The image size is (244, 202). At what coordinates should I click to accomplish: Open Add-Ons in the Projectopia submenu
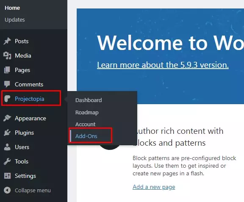click(86, 136)
